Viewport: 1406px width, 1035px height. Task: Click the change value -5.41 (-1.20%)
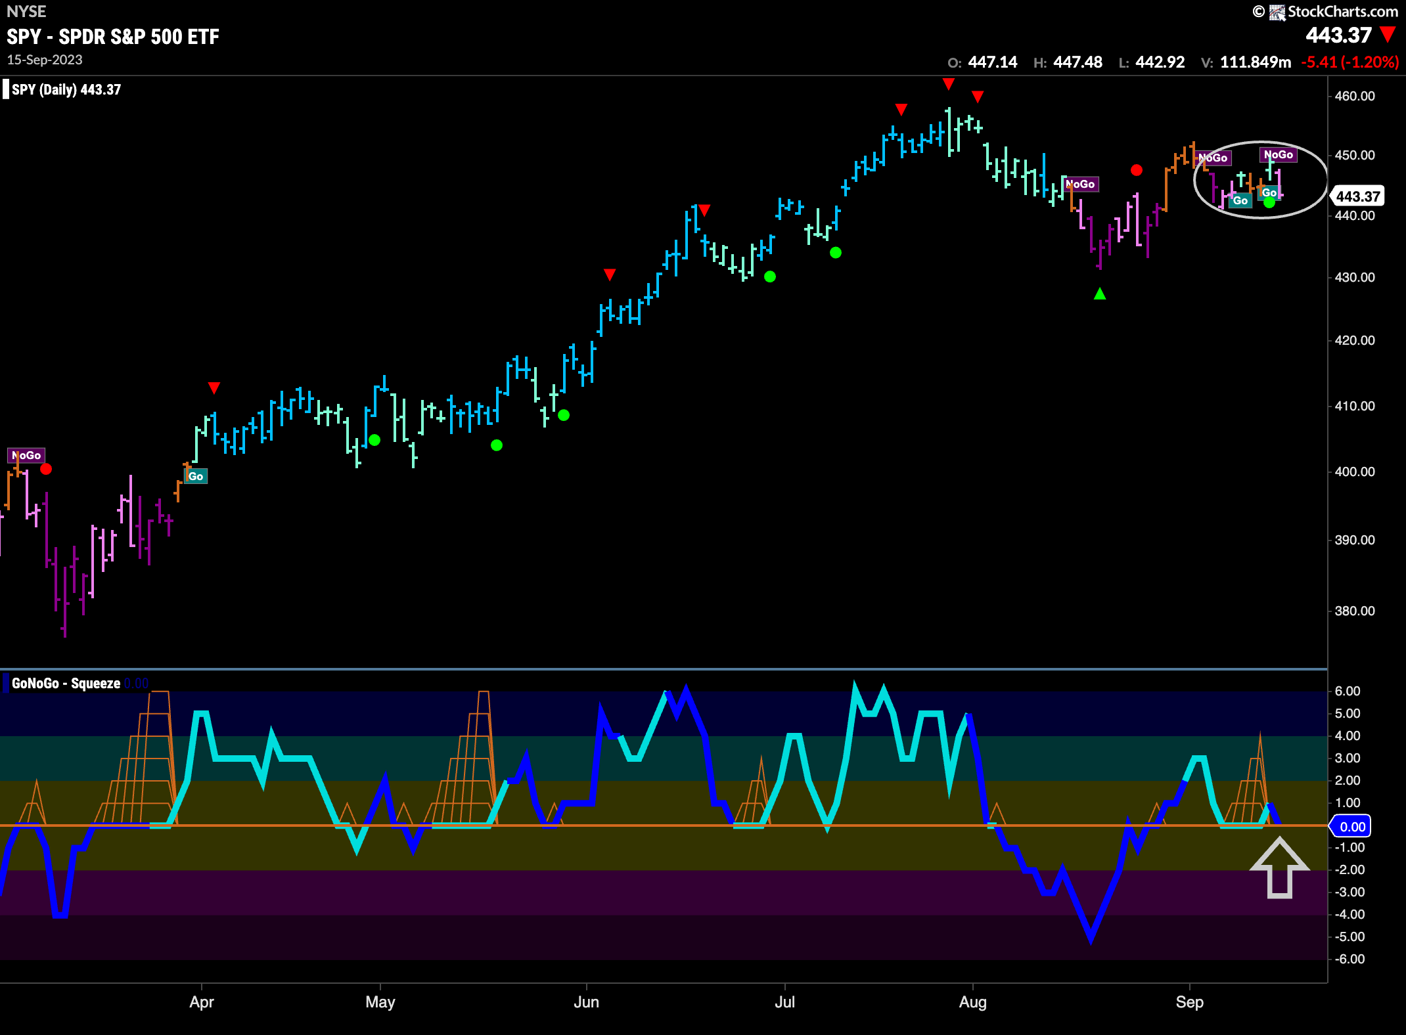(x=1350, y=62)
